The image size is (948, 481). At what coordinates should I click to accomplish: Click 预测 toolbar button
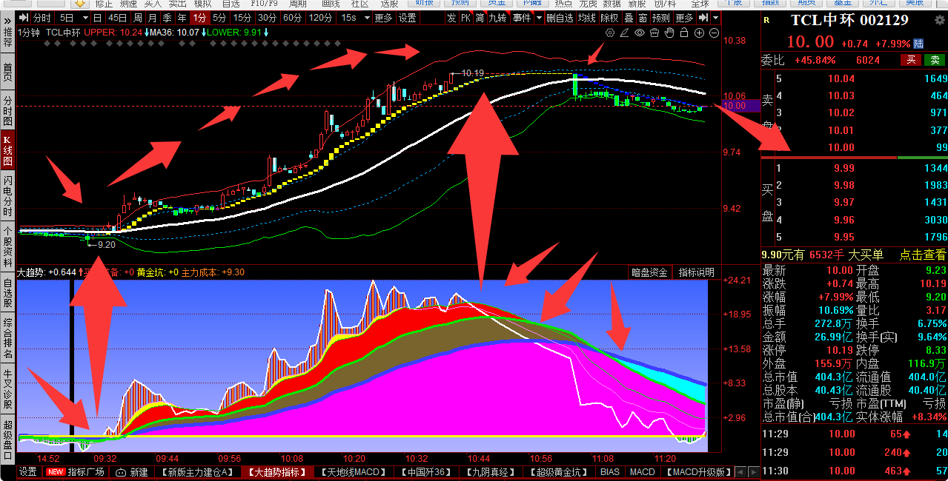click(x=661, y=18)
